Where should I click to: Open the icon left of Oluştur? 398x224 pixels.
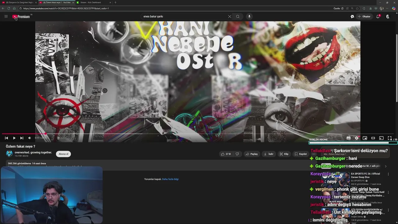(x=352, y=16)
